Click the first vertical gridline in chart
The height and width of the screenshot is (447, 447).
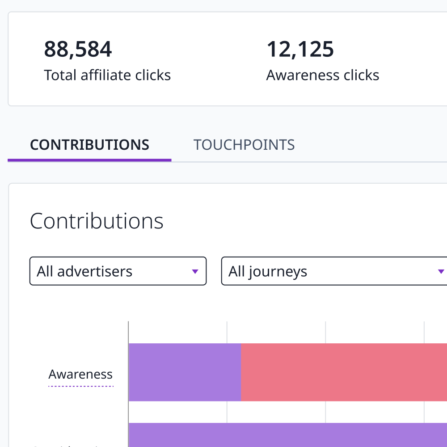pyautogui.click(x=227, y=332)
